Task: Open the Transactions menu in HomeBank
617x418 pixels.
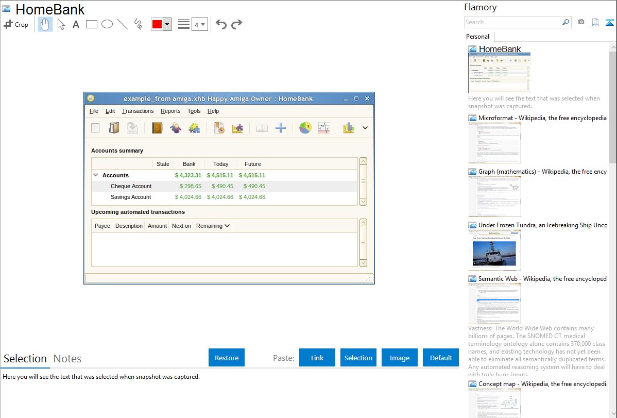Action: [x=138, y=111]
